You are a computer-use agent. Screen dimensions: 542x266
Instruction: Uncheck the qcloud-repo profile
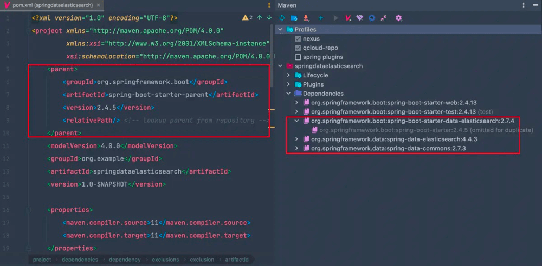[x=298, y=48]
